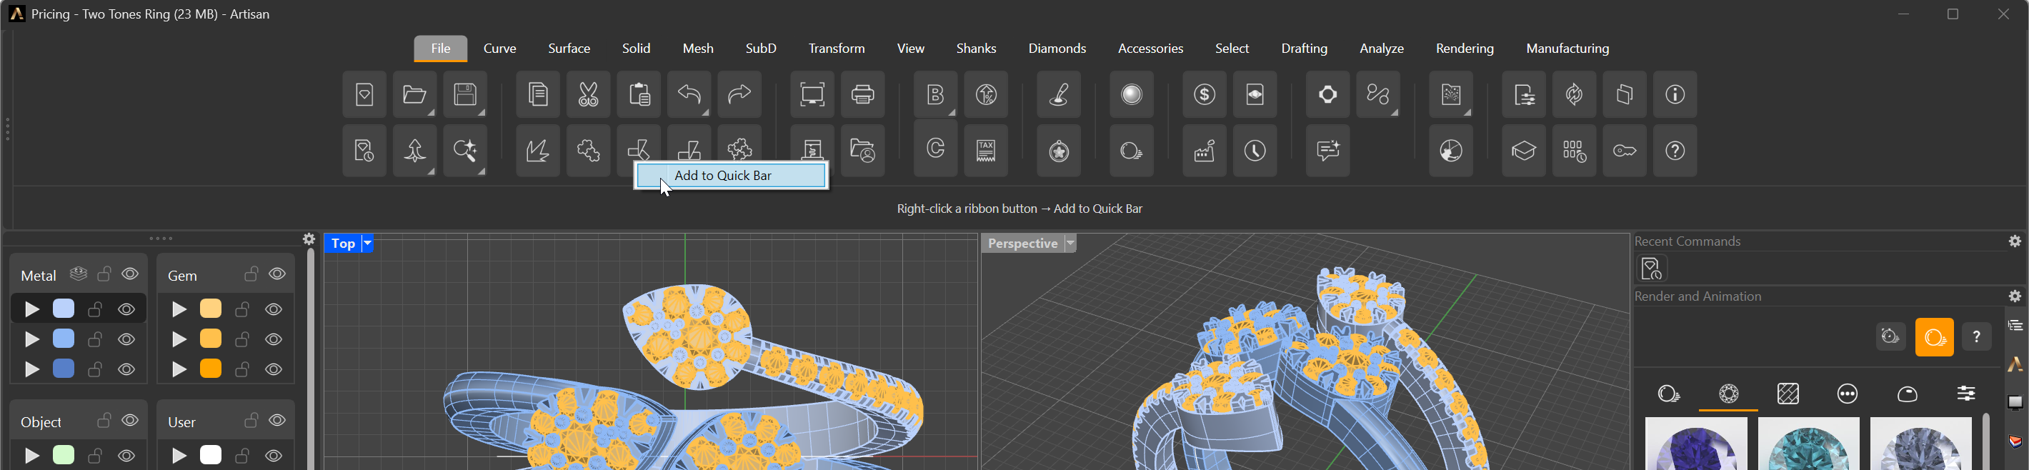Click the user folder icon
The width and height of the screenshot is (2029, 470).
pyautogui.click(x=862, y=149)
